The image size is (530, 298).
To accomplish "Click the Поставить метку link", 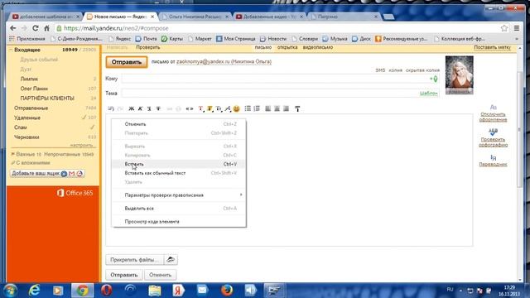I will pyautogui.click(x=493, y=48).
